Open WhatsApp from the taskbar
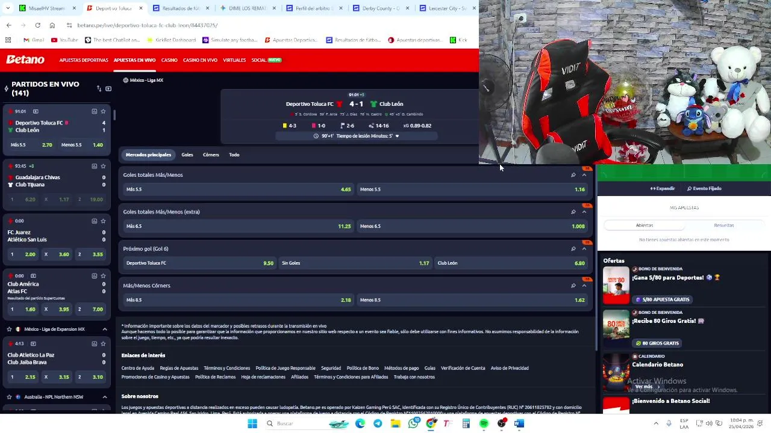This screenshot has width=771, height=433. 413,423
